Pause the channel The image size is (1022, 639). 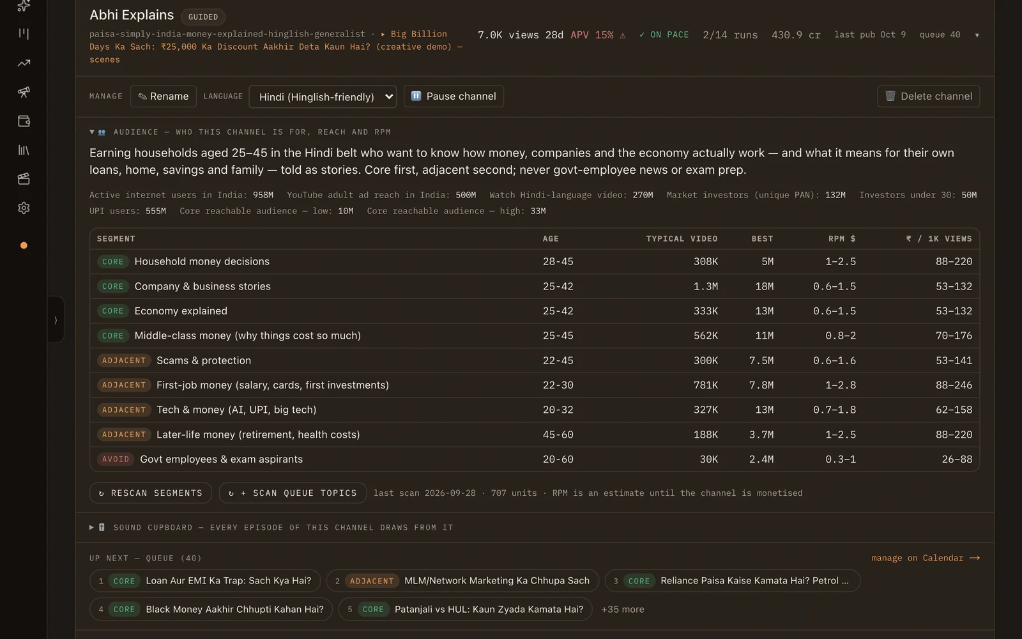(x=454, y=96)
